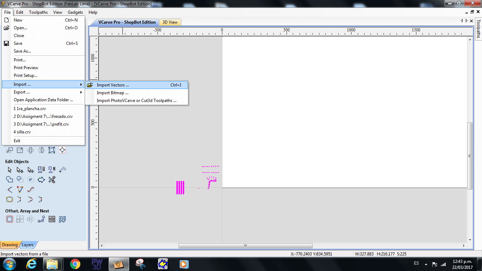482x271 pixels.
Task: Click the Interactive Trim scissors icon
Action: pyautogui.click(x=52, y=180)
